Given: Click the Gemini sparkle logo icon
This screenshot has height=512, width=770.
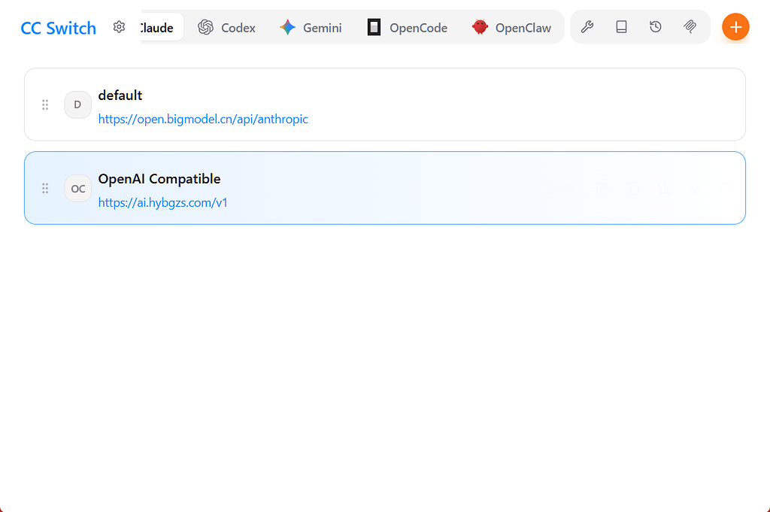Looking at the screenshot, I should tap(287, 27).
